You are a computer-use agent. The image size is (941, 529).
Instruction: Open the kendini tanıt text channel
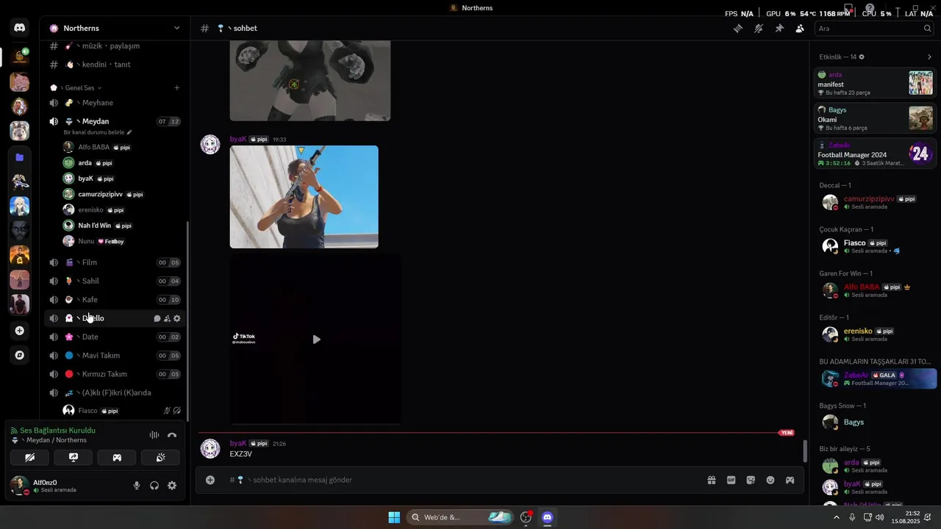[x=115, y=65]
